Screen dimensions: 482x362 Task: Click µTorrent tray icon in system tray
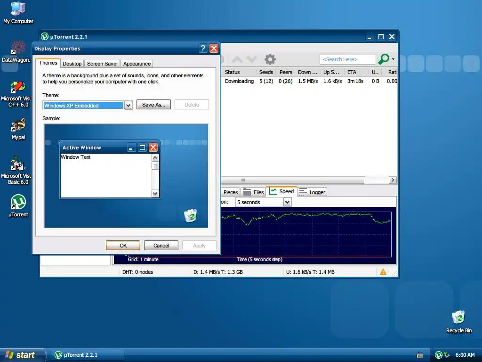click(439, 355)
